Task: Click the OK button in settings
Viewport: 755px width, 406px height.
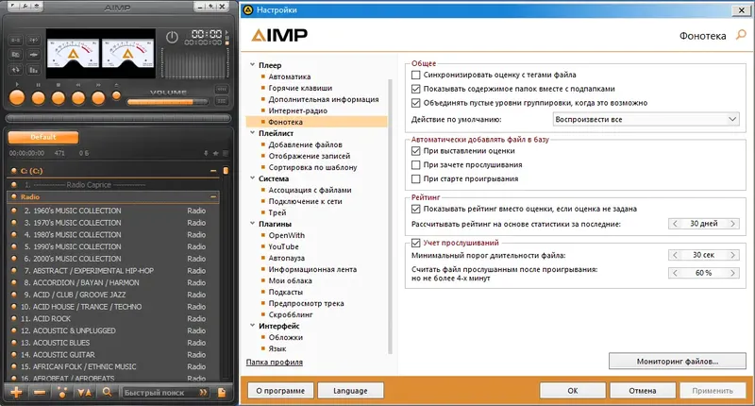Action: click(x=573, y=391)
